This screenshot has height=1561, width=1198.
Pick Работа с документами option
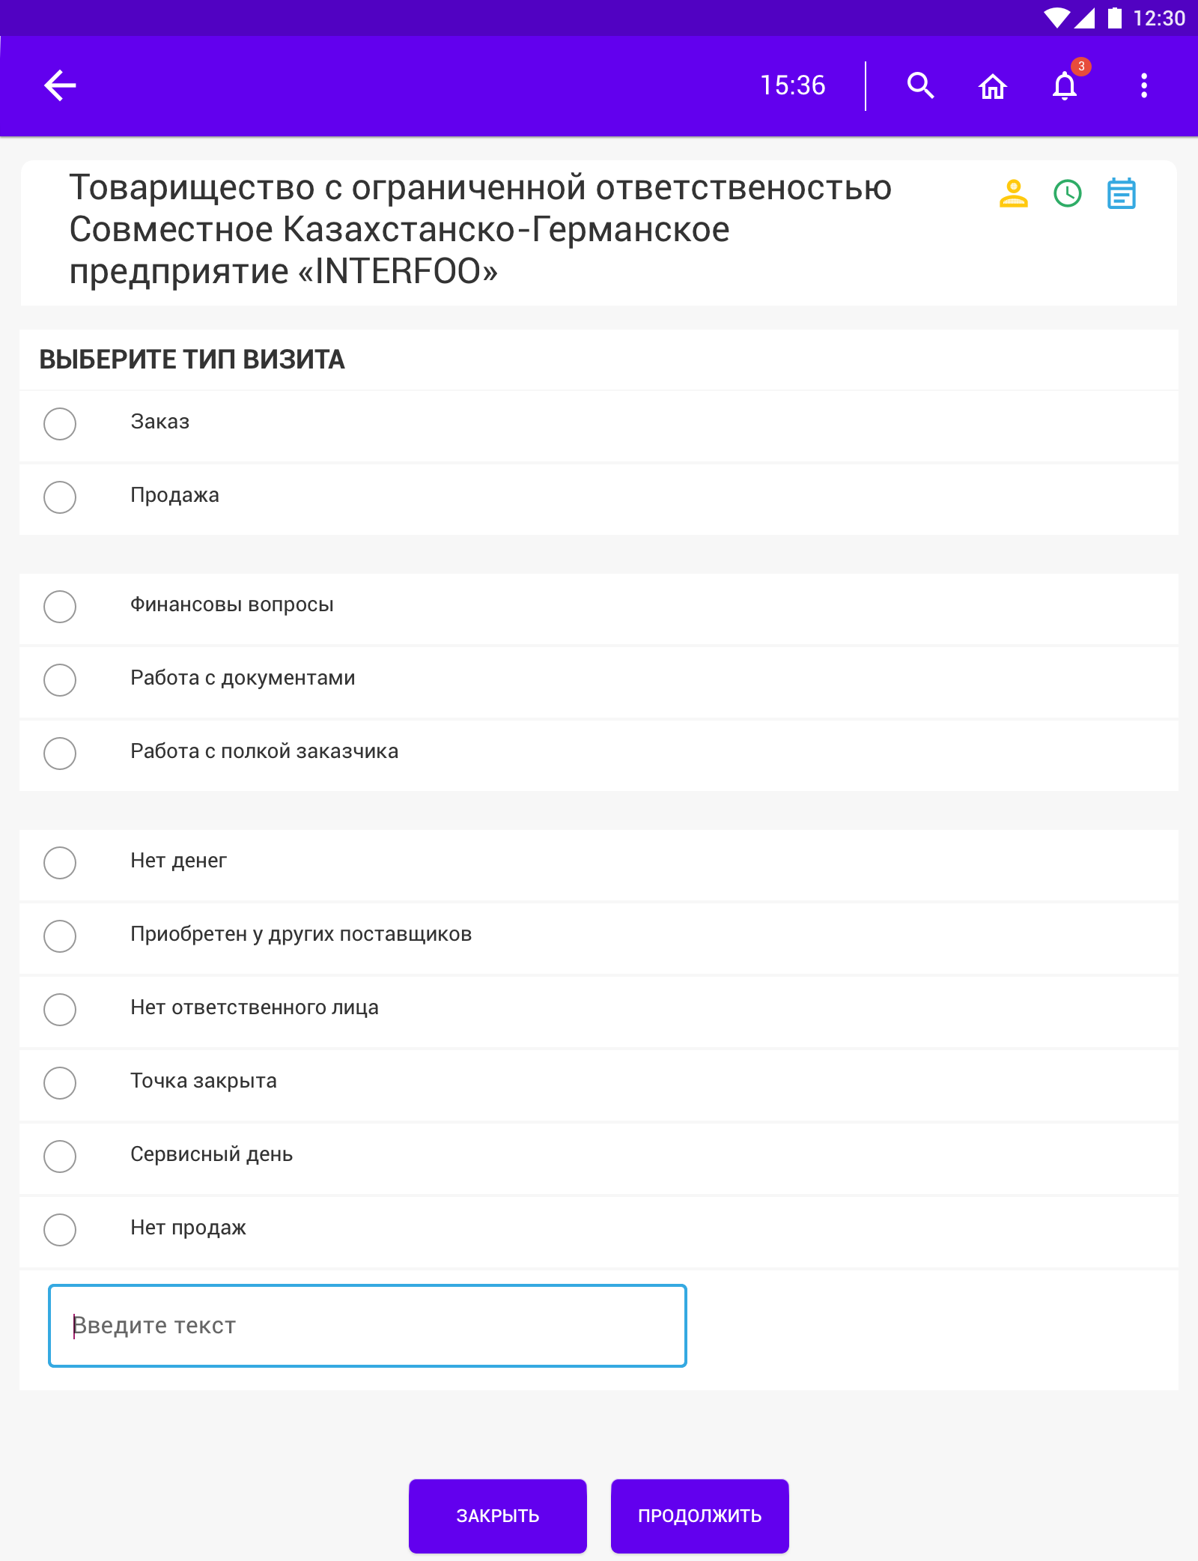[x=60, y=680]
